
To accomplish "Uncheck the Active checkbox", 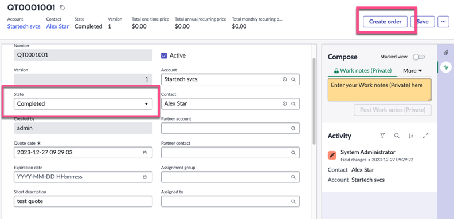I will [x=164, y=56].
